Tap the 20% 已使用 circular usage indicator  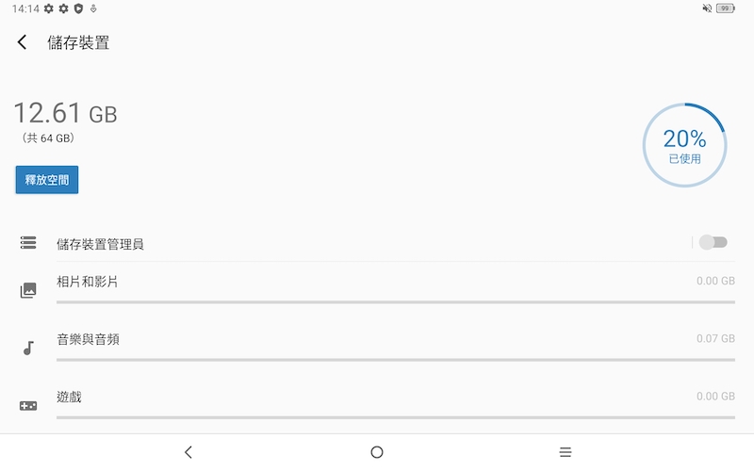[x=685, y=145]
